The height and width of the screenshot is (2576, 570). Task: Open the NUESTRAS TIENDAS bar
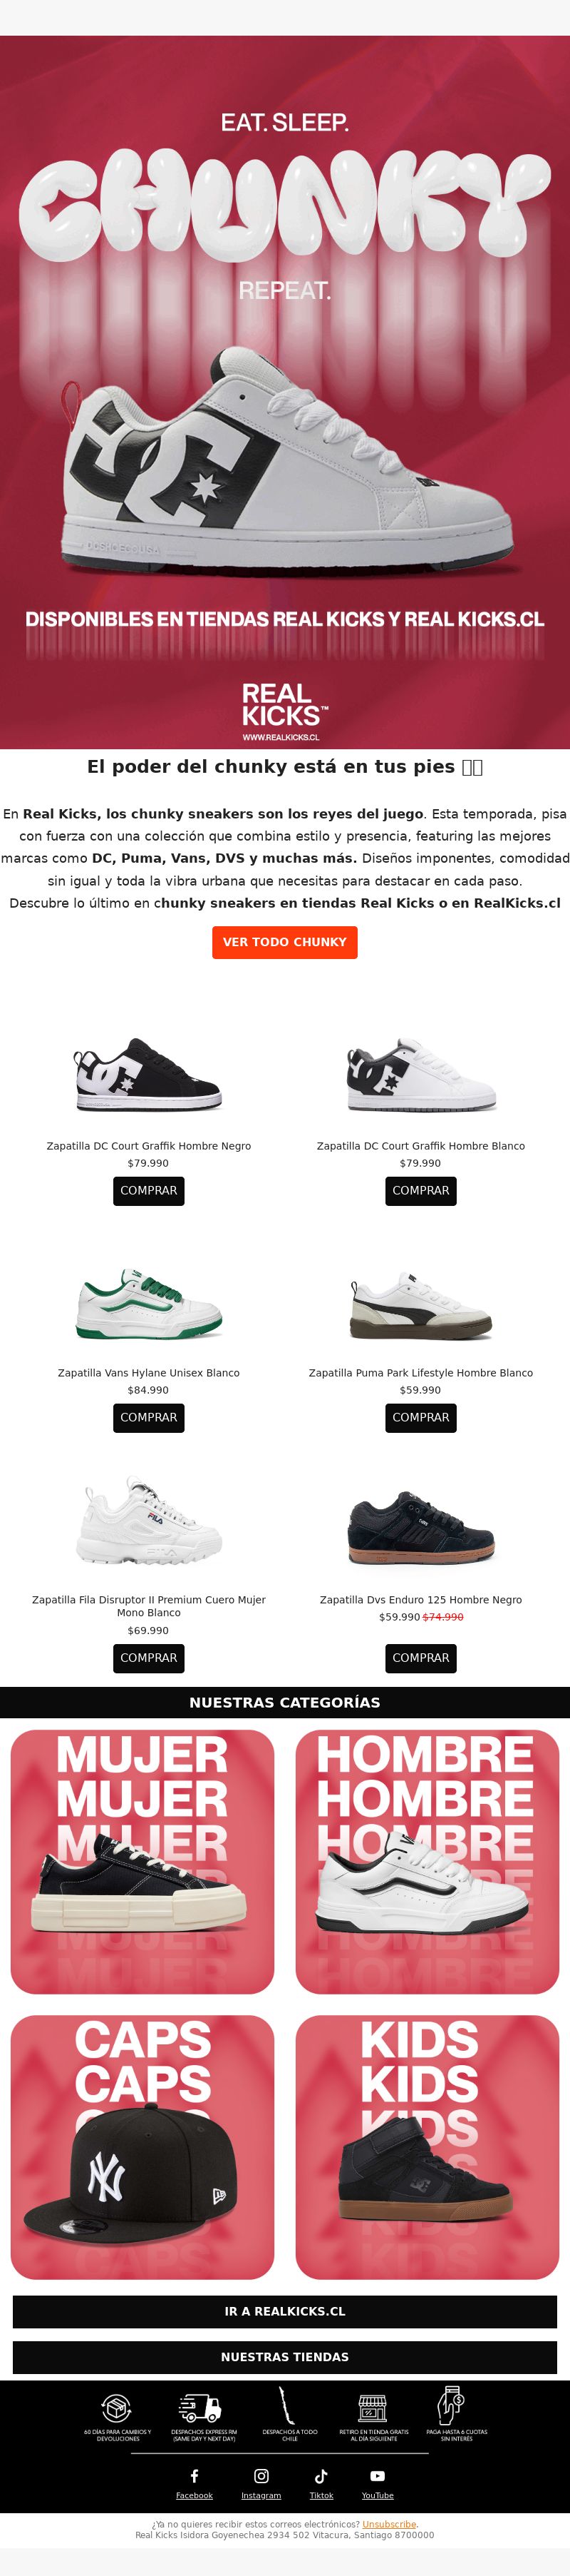pos(284,2357)
